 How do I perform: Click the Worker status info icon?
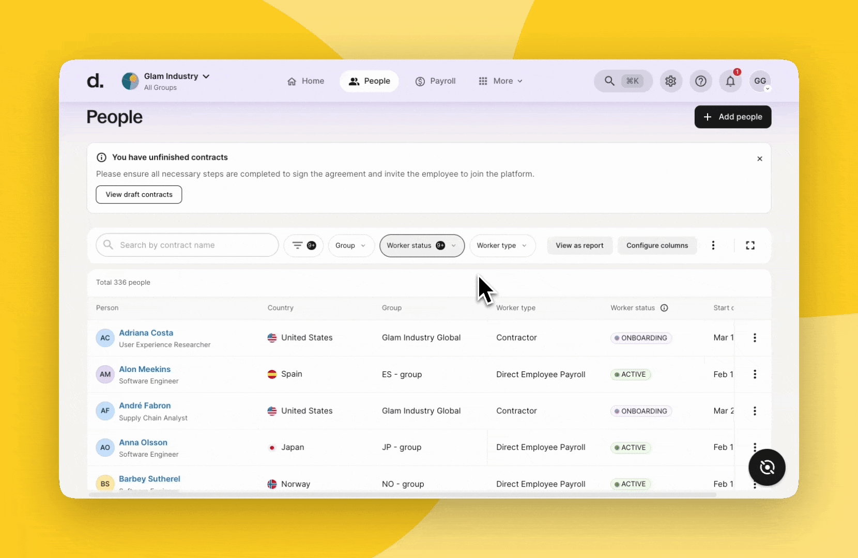coord(664,308)
